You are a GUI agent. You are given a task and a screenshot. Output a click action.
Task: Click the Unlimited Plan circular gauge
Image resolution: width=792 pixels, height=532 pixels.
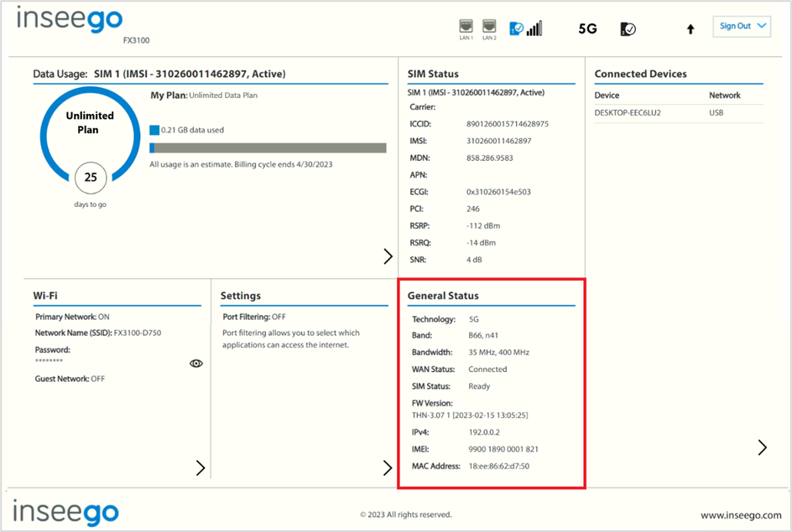(x=90, y=135)
